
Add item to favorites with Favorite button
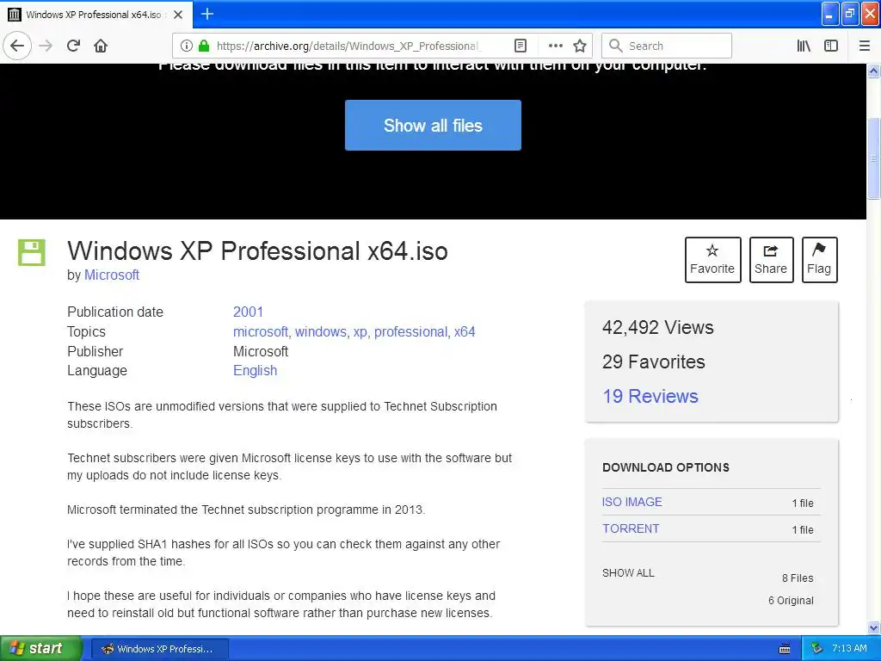712,260
